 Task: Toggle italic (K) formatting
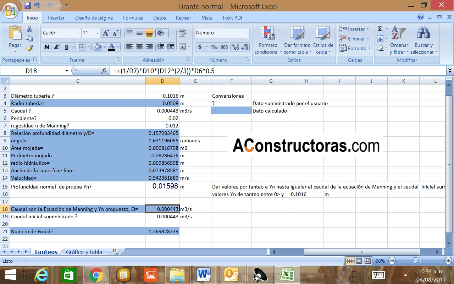pyautogui.click(x=57, y=47)
